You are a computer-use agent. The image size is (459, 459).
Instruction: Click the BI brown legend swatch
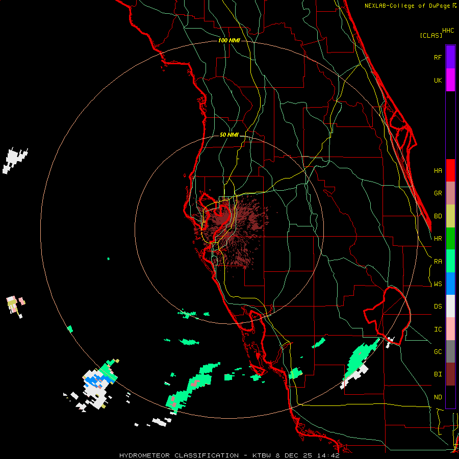click(x=450, y=374)
